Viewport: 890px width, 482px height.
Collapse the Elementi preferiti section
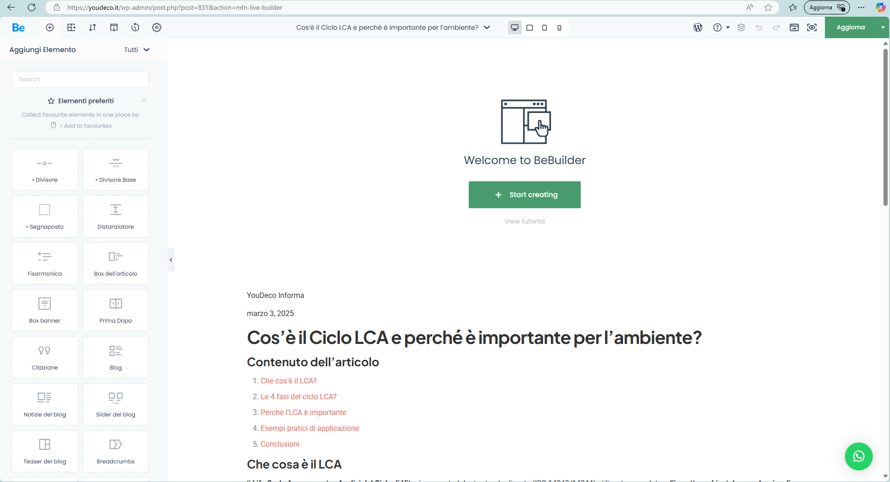pyautogui.click(x=144, y=101)
